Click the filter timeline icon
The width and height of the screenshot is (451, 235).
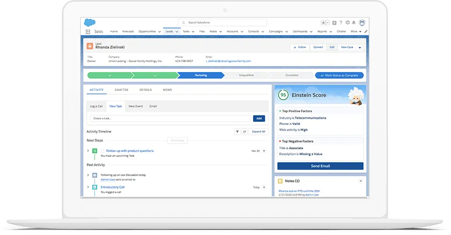[x=237, y=132]
